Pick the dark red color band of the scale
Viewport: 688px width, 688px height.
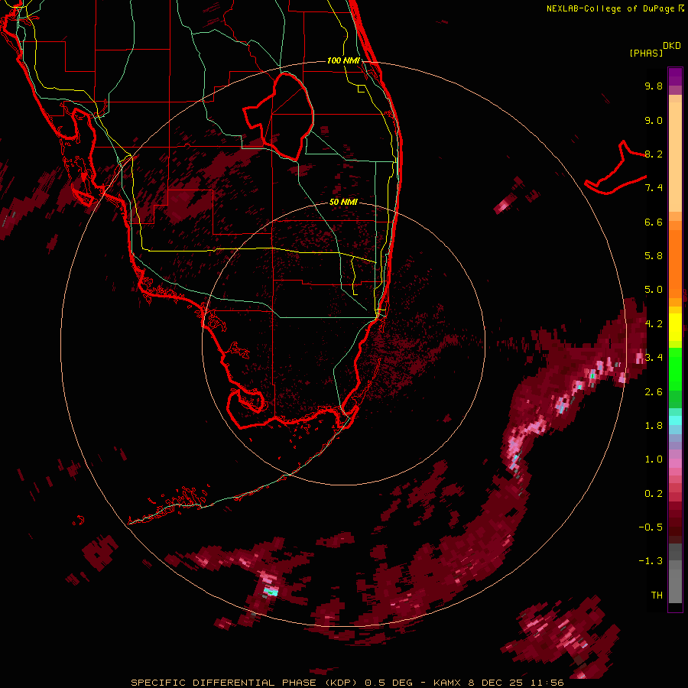[675, 522]
